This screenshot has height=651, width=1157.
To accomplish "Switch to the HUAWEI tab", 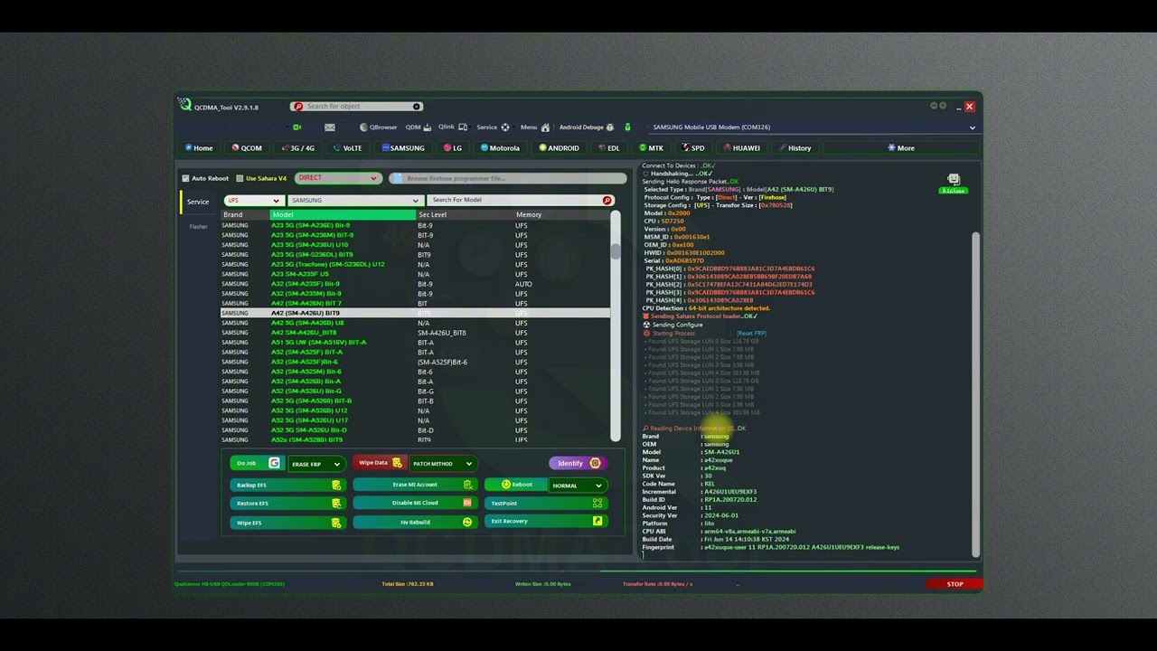I will (x=741, y=148).
